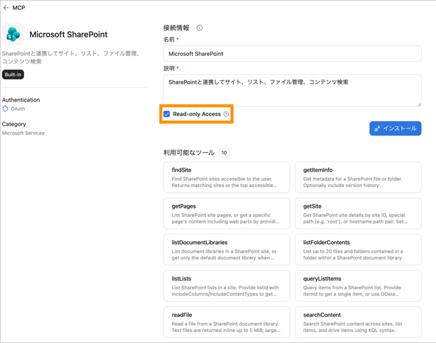436x343 pixels.
Task: Open the listDocumentLibraries tool card
Action: pyautogui.click(x=226, y=249)
